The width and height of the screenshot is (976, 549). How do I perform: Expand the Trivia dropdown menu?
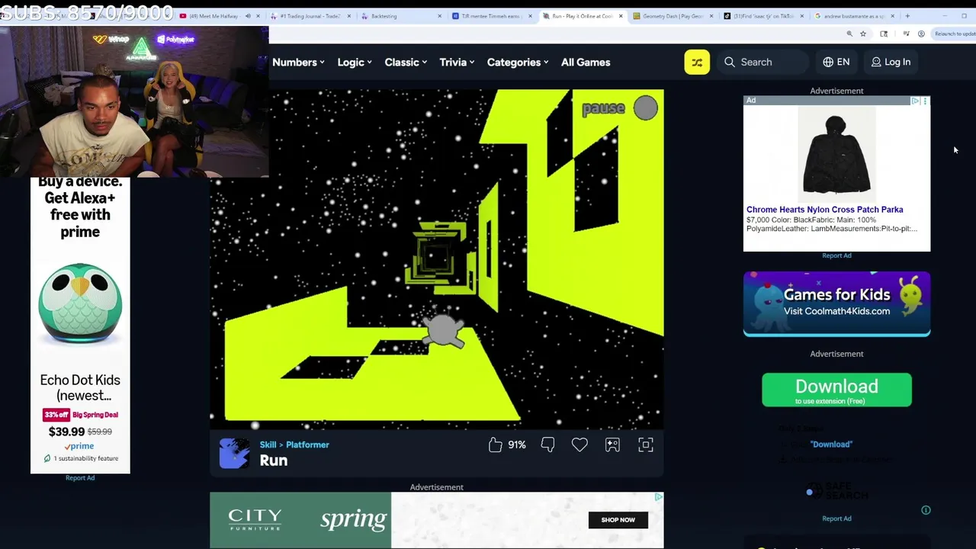[x=457, y=63]
